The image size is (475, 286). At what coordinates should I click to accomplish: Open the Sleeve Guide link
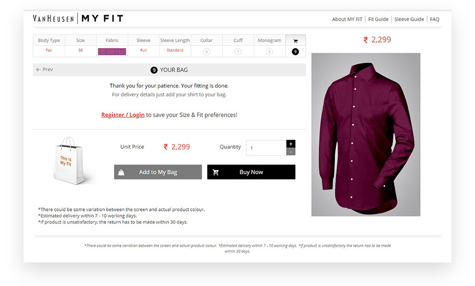(x=409, y=19)
